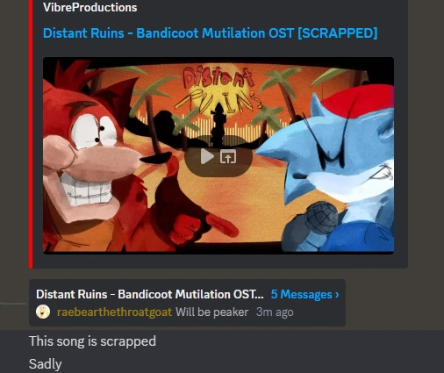
Task: Click the "3m ago" timestamp
Action: tap(275, 312)
